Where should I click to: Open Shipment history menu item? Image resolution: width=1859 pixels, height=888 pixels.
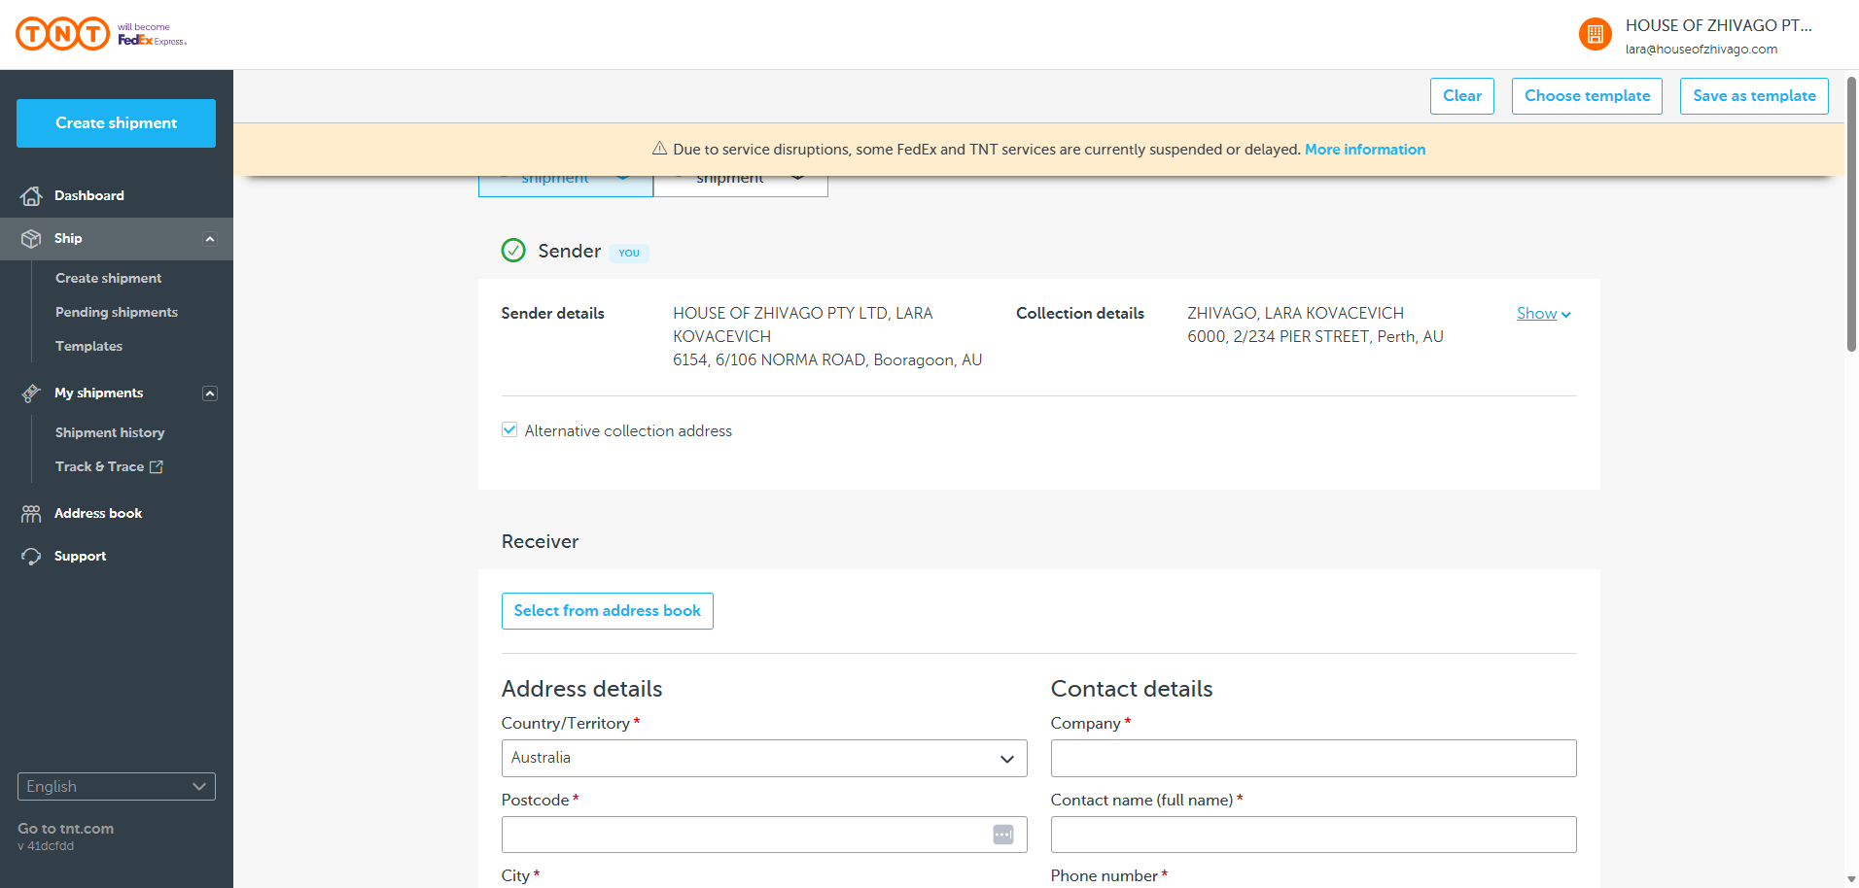(x=110, y=433)
